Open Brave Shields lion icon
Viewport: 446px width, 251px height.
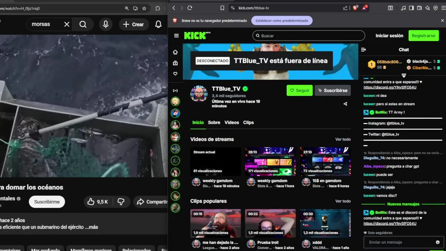[355, 8]
